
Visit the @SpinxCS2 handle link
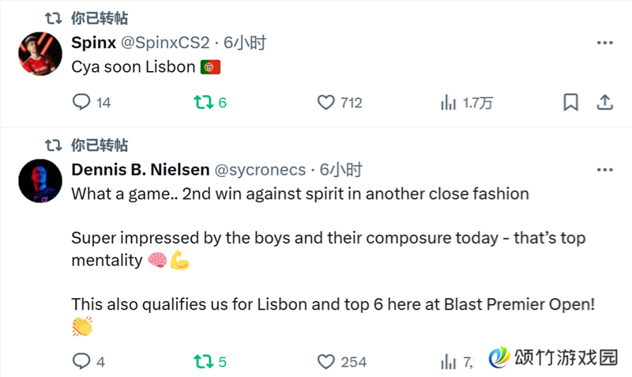click(x=165, y=43)
